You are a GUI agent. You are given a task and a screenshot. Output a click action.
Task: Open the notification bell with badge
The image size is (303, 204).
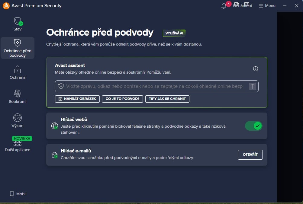224,5
